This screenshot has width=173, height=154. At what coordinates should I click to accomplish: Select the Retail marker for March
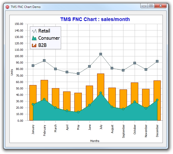pyautogui.click(x=55, y=69)
